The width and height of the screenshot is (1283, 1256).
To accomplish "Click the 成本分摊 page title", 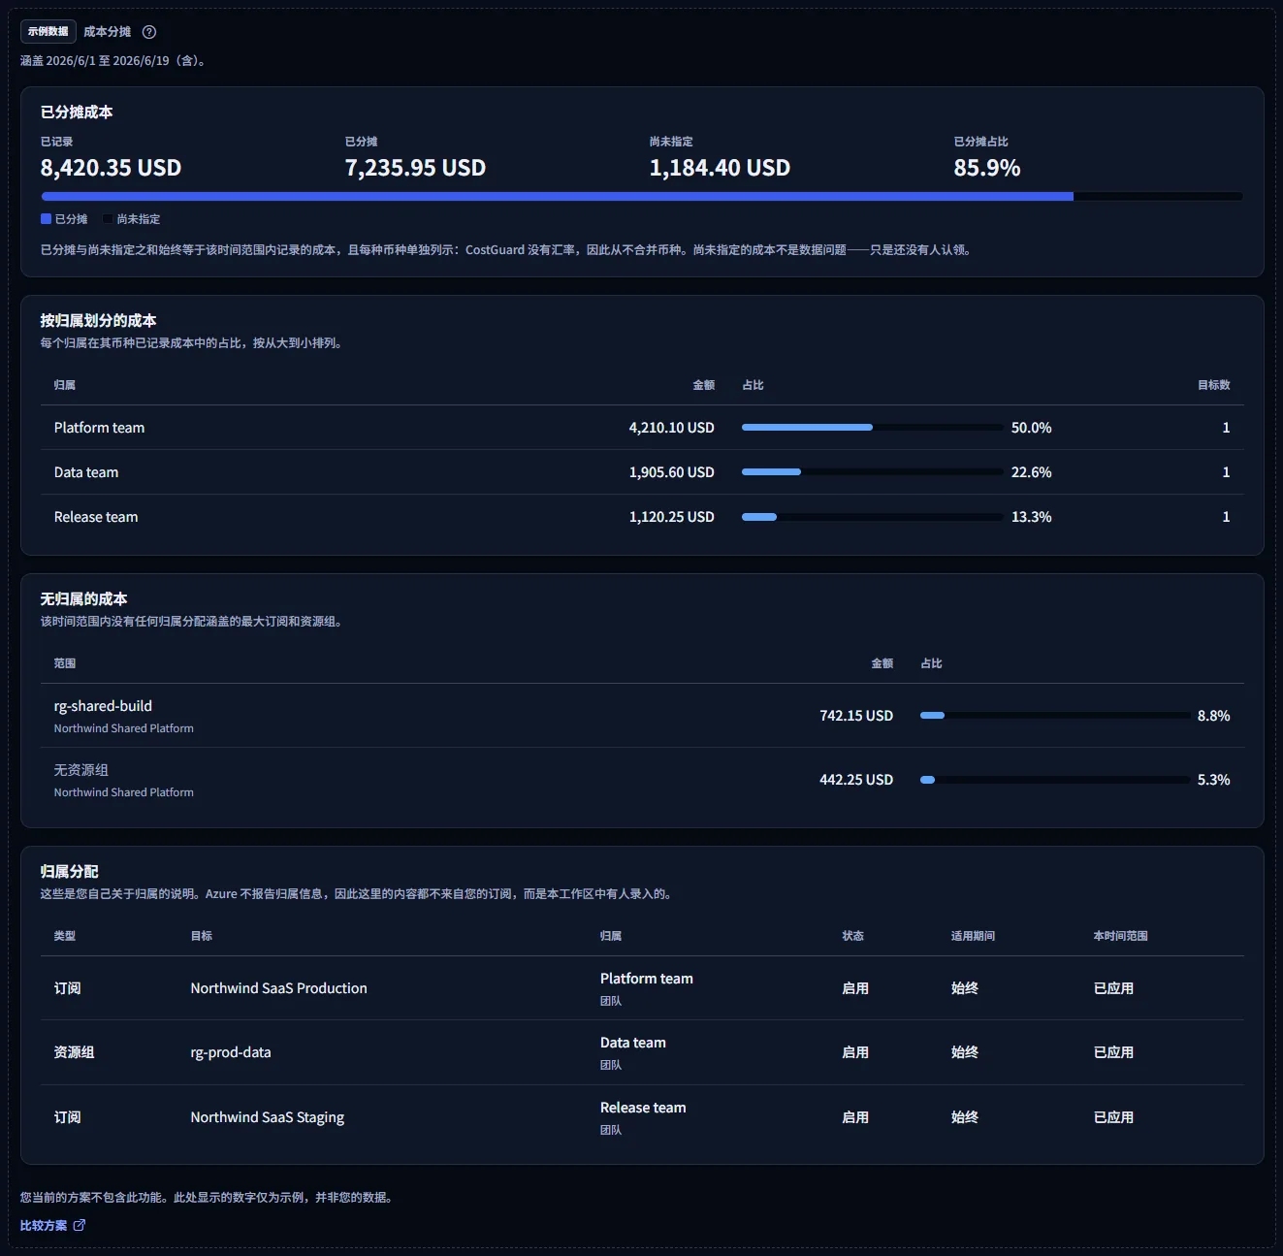I will pos(107,32).
